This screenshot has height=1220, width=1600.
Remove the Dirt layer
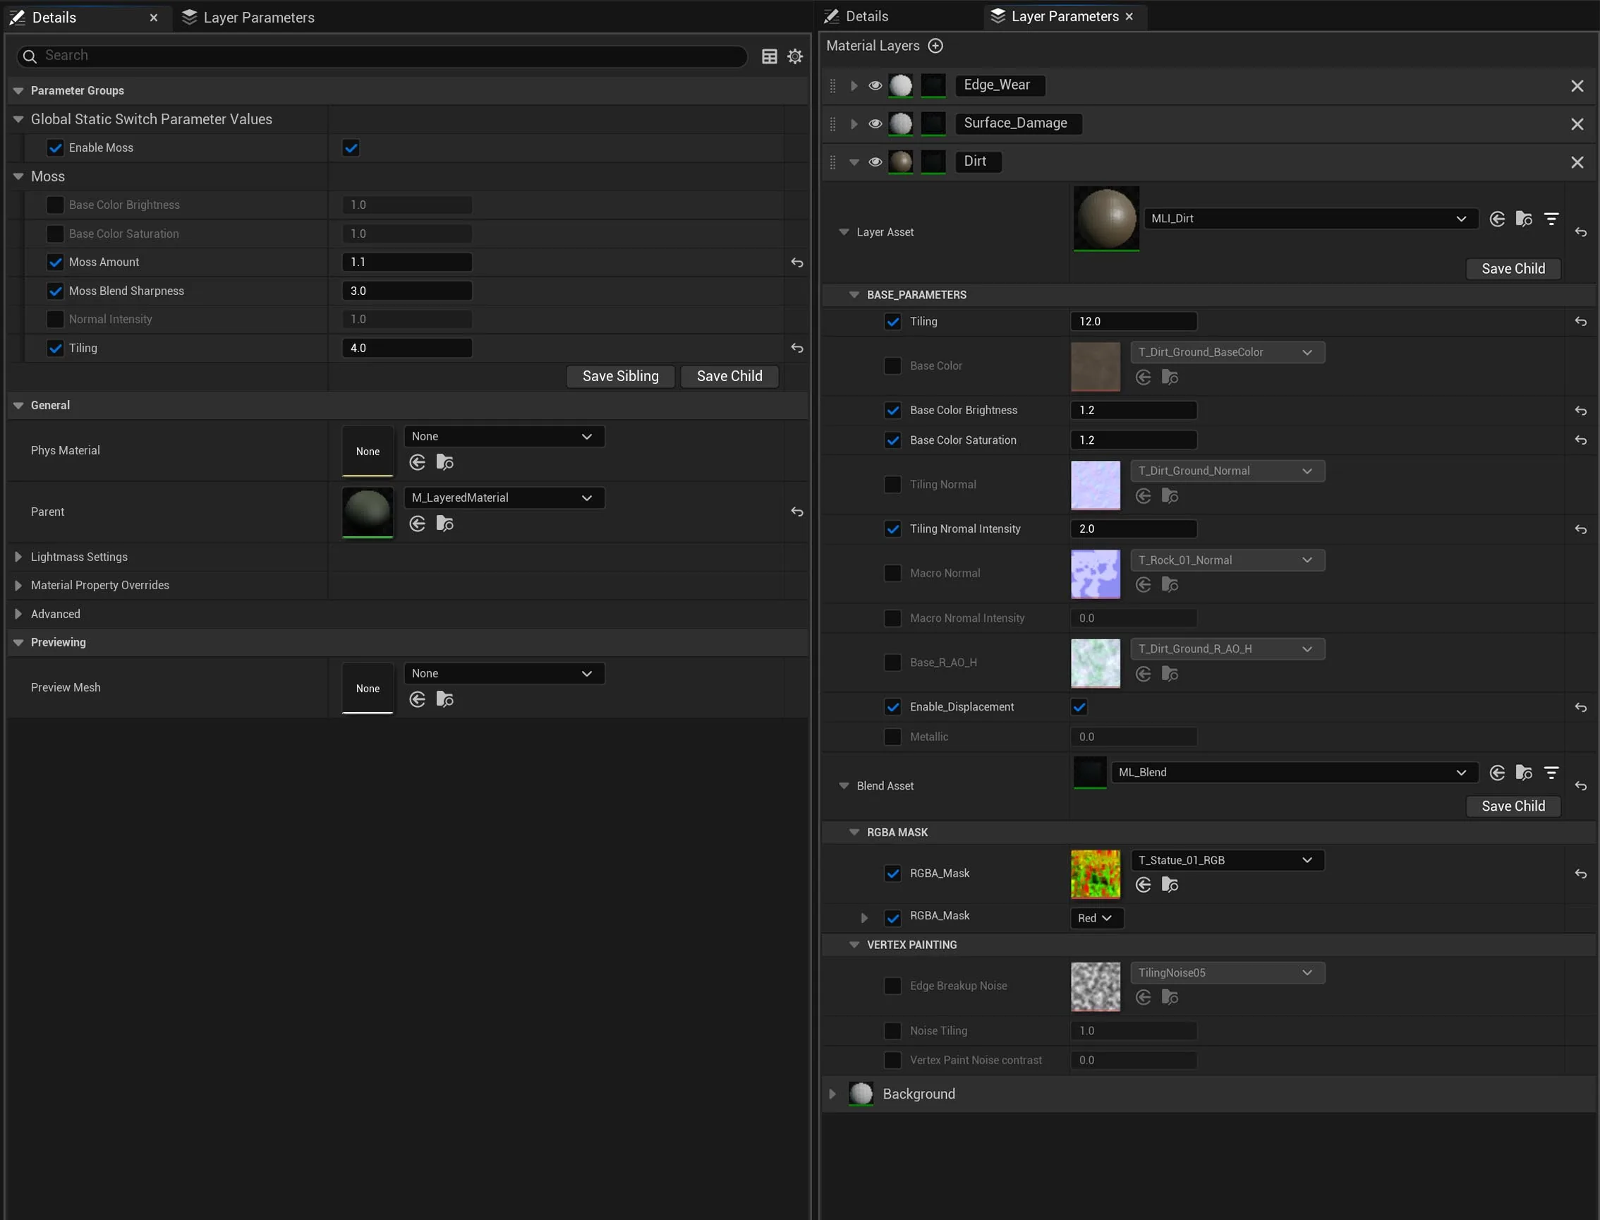pyautogui.click(x=1577, y=162)
